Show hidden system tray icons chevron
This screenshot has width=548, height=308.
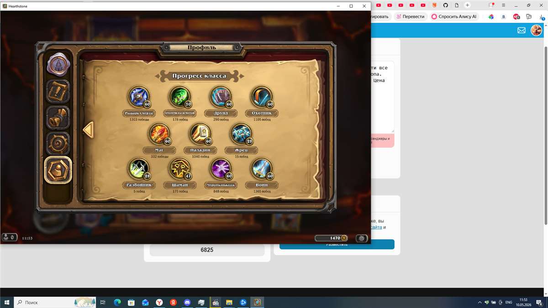click(479, 302)
